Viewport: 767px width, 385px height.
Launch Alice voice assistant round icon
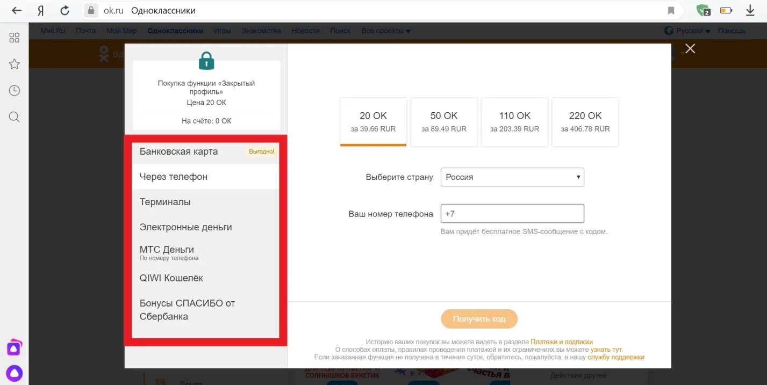(x=15, y=373)
